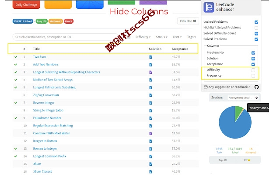Open the Status filter dropdown

pos(161,37)
